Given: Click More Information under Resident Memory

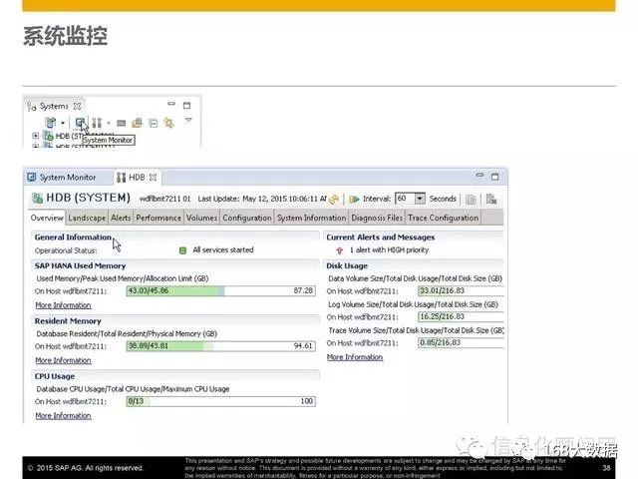Looking at the screenshot, I should tap(63, 360).
